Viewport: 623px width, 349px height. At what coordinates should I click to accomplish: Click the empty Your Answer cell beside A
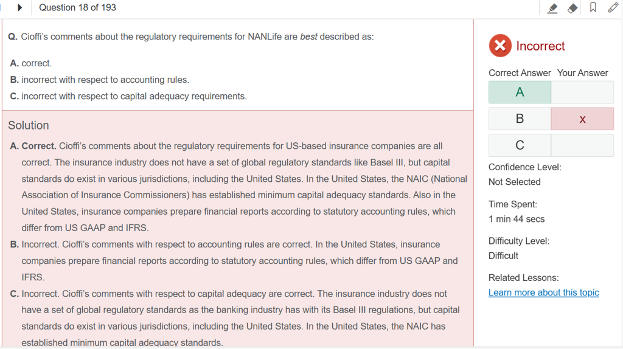[582, 92]
